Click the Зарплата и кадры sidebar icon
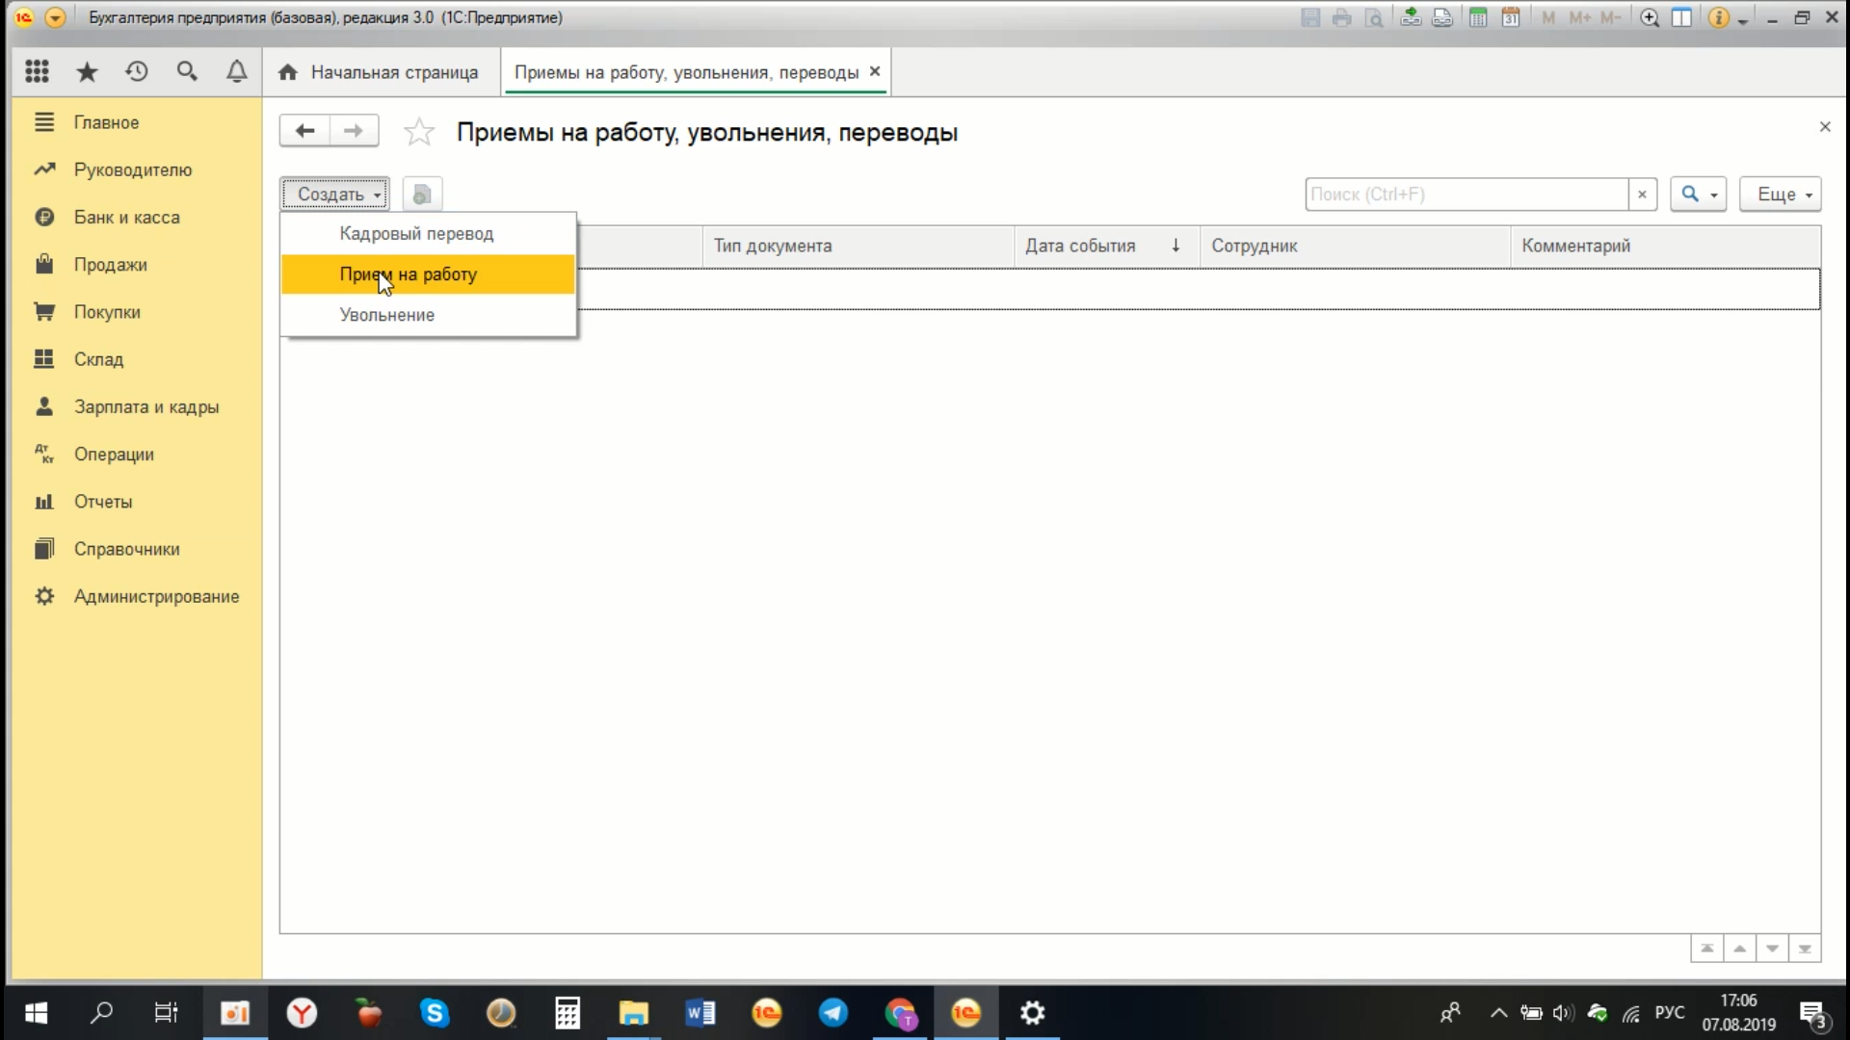 click(44, 406)
